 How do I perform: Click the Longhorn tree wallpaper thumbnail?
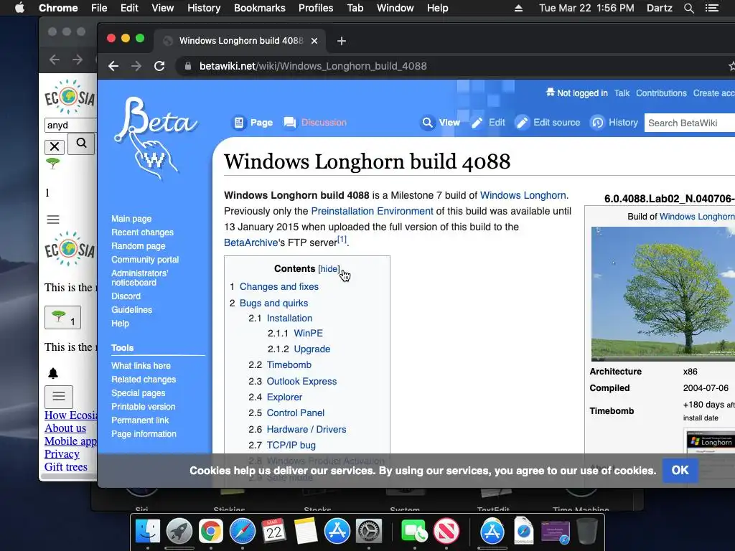pyautogui.click(x=663, y=293)
